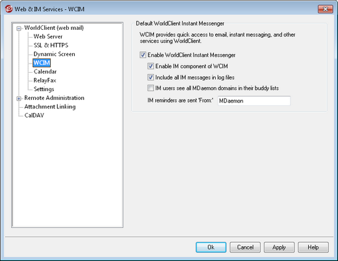The image size is (338, 261).
Task: Select Web Server in the tree
Action: (48, 36)
